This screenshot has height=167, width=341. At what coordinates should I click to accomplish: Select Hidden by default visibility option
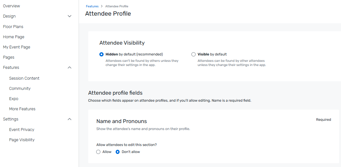tap(102, 54)
